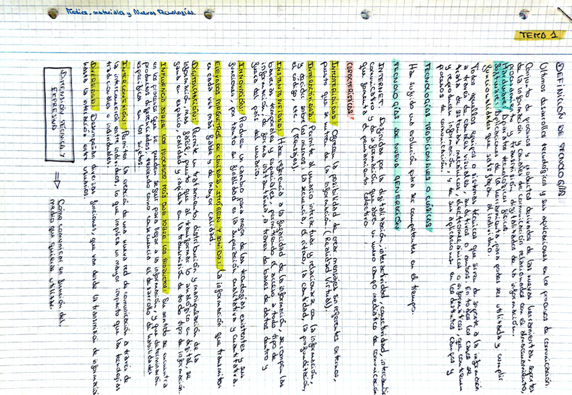
Task: Click the yellow-highlighted term "DIGITALIZACIÓN"
Action: tap(194, 92)
